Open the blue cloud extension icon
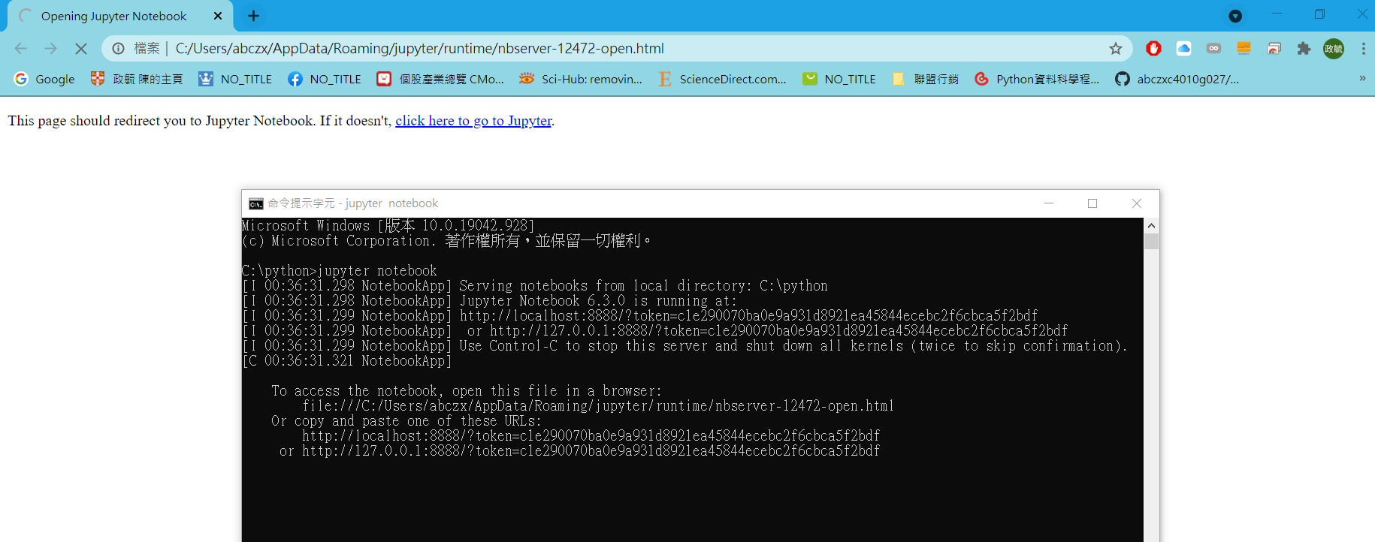 click(1183, 49)
